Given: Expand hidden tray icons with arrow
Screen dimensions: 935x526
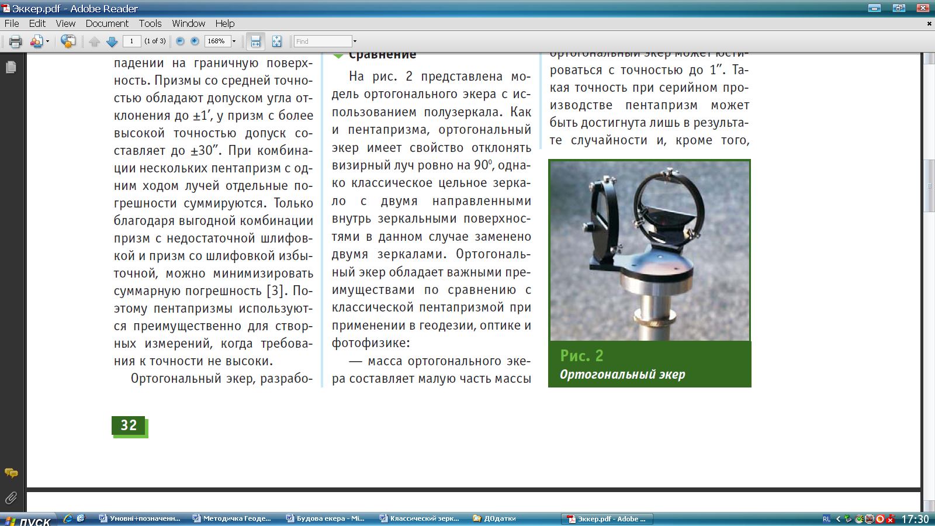Looking at the screenshot, I should pos(839,518).
